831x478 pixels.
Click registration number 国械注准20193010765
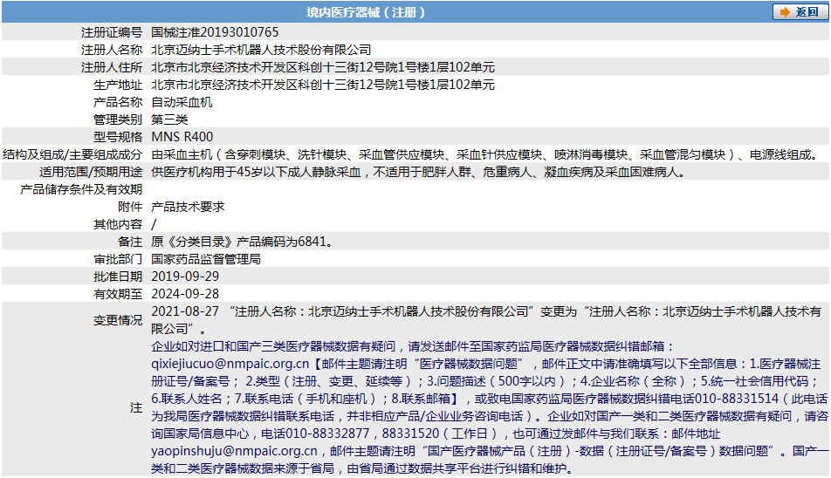point(215,32)
